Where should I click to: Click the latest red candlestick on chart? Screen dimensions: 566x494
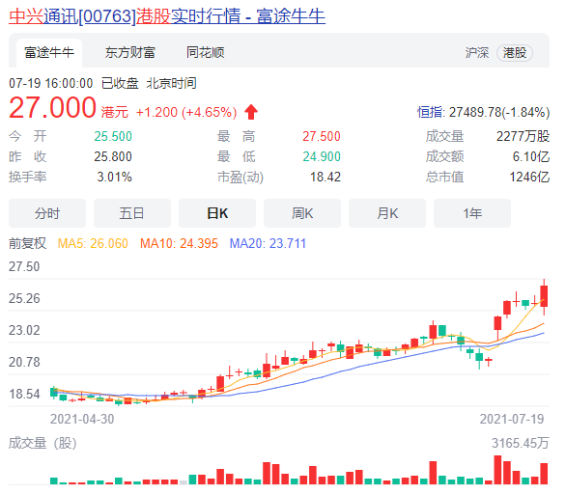point(544,296)
